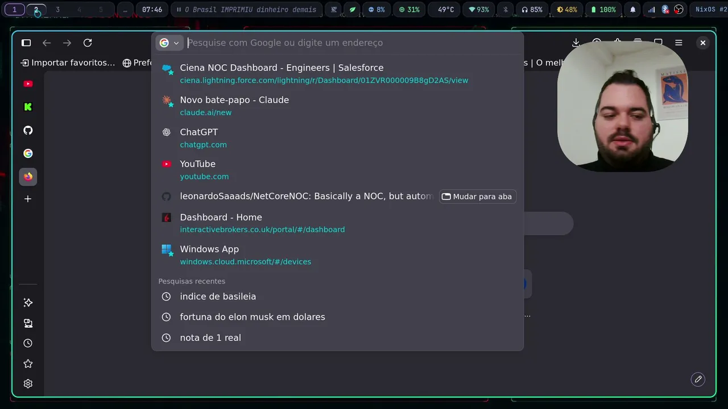
Task: Open Novo bate-papo - Claude suggestion
Action: [337, 106]
